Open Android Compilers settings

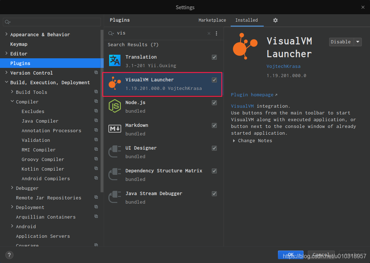click(x=46, y=178)
